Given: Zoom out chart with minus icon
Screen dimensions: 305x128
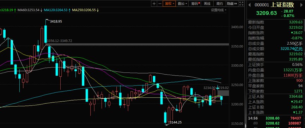Looking at the screenshot, I should coord(160,4).
